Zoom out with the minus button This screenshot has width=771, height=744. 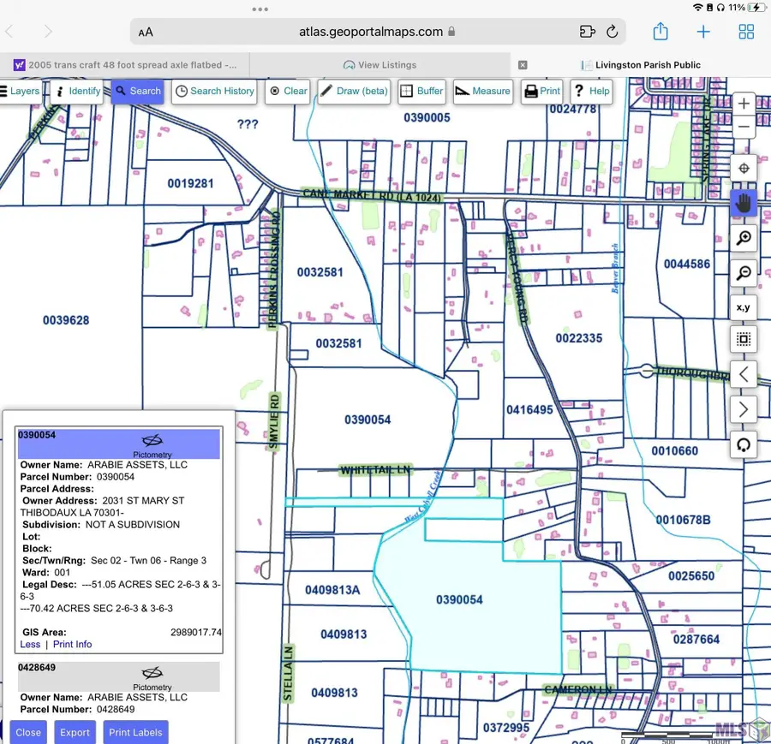click(x=744, y=127)
